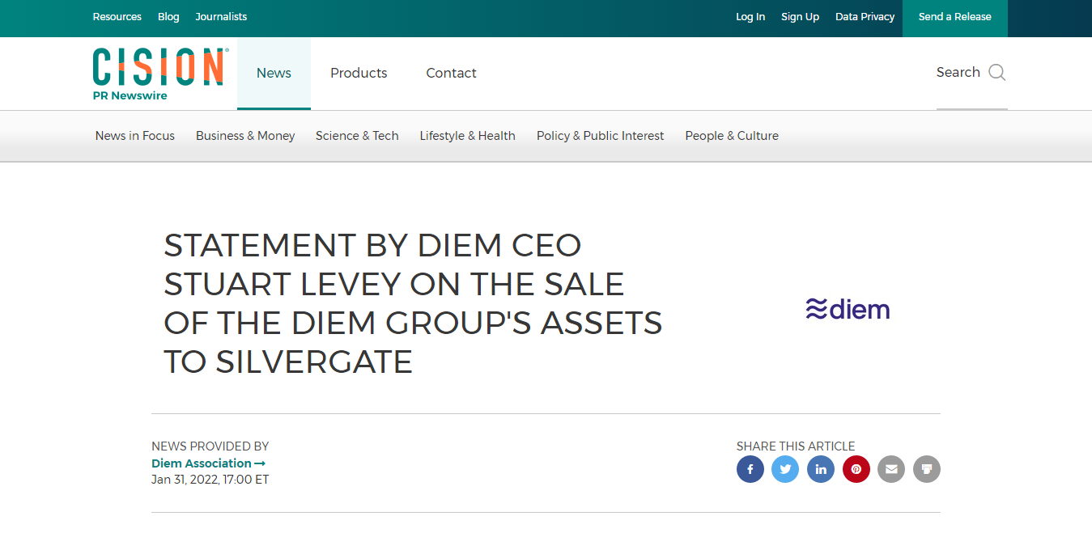Open the Contact page

click(451, 73)
